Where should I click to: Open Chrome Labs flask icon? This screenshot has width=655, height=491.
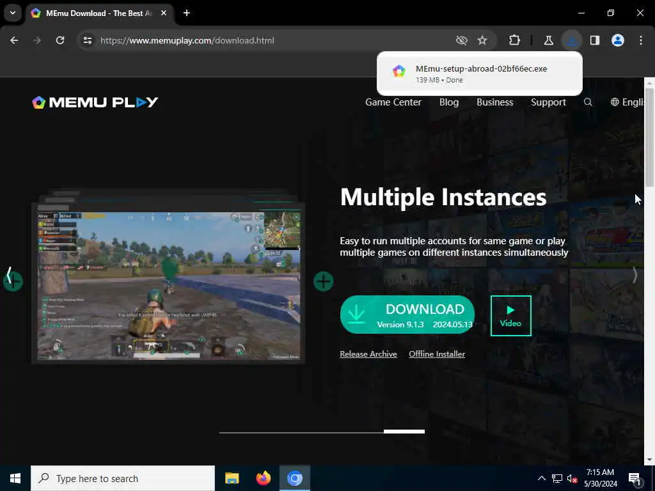[548, 40]
